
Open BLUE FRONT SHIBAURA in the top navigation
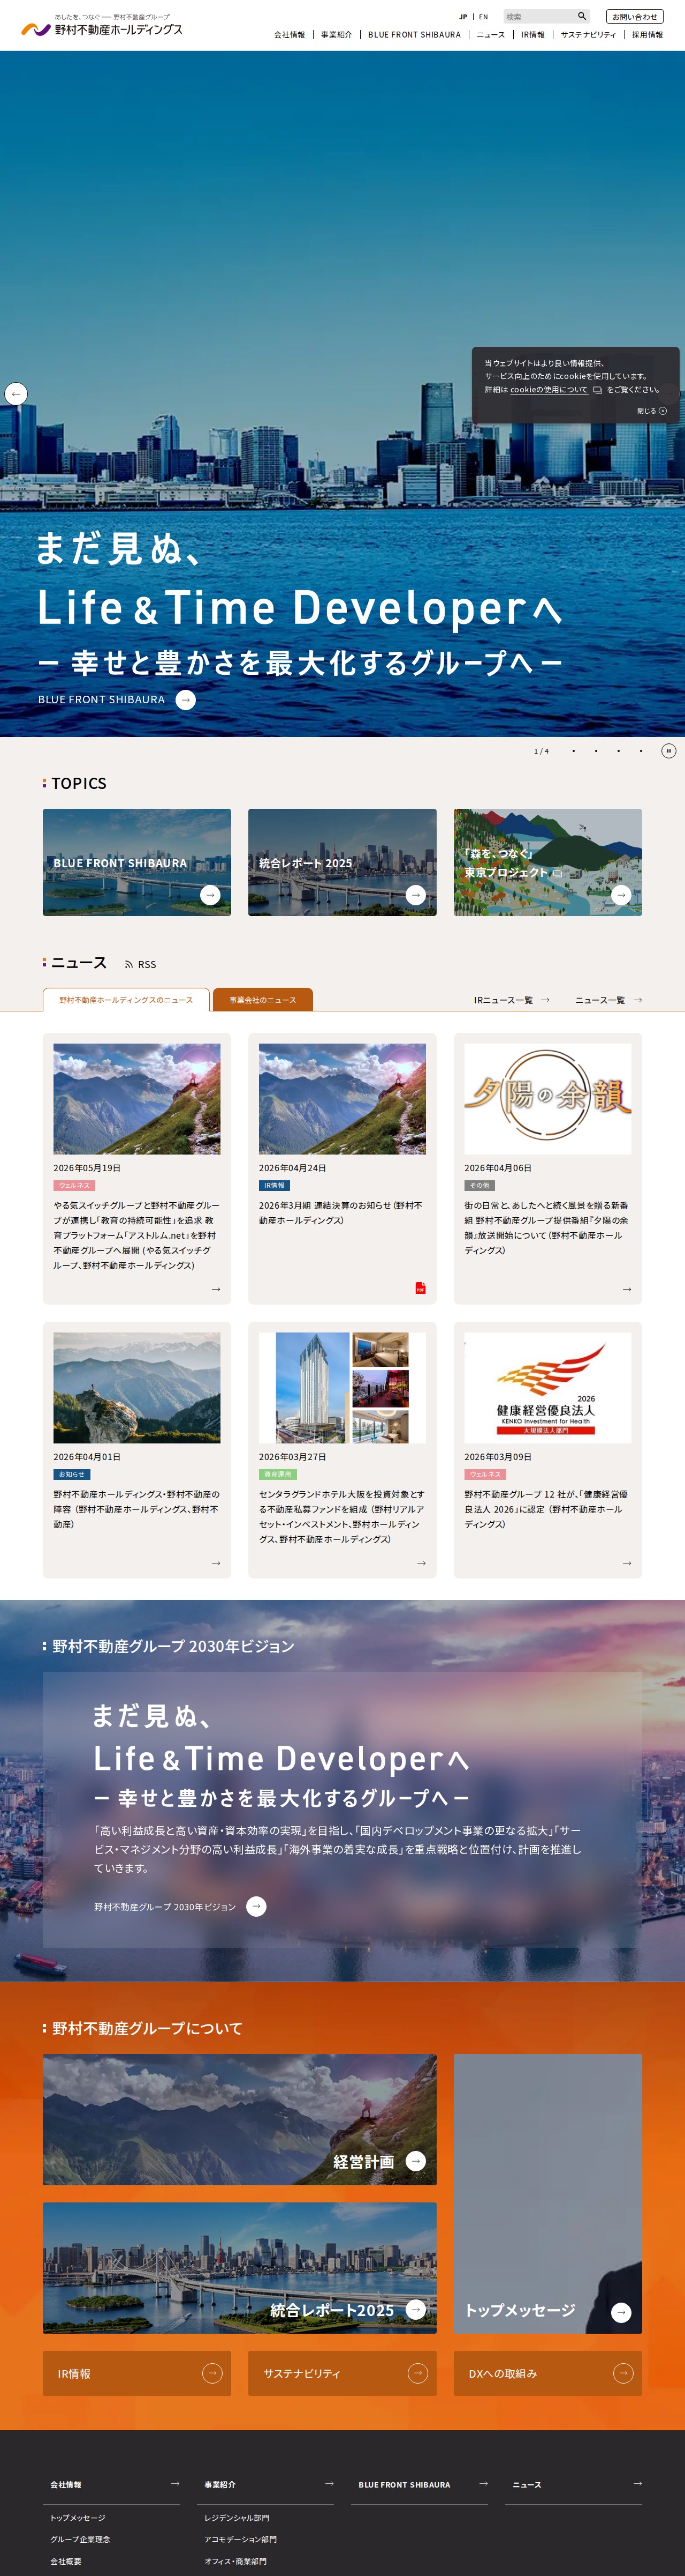pos(414,35)
